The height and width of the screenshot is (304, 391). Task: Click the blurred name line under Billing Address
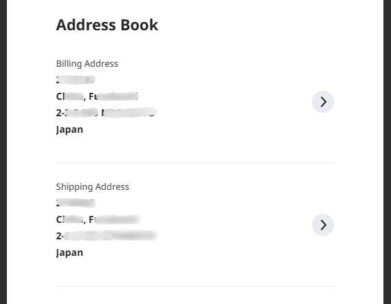[76, 80]
